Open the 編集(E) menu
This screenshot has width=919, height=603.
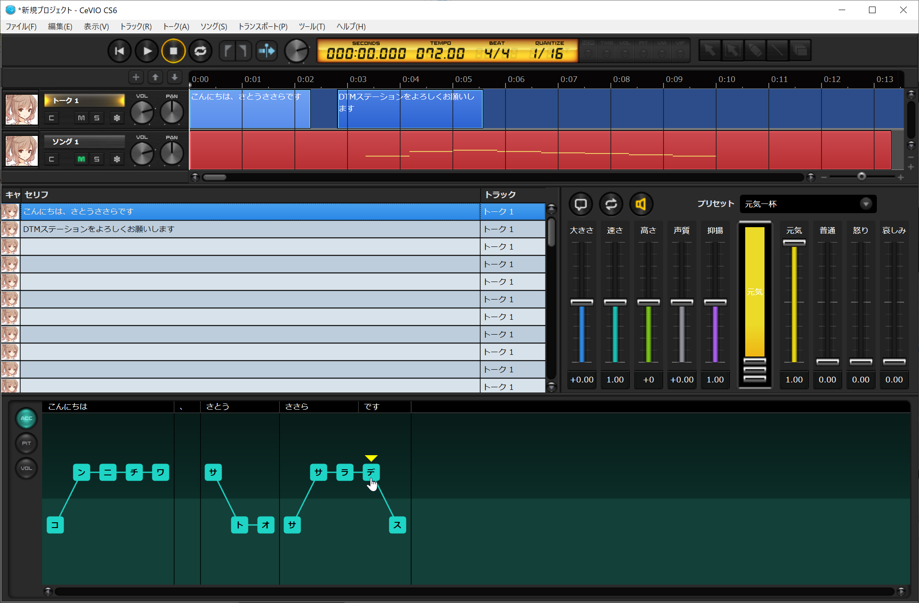pos(60,27)
